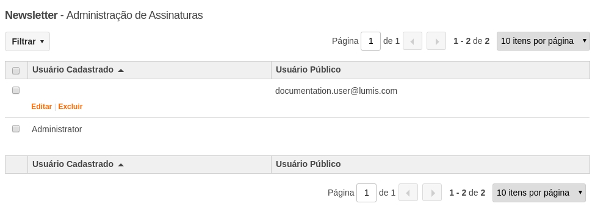Select the Administrator row checkbox
The image size is (595, 220).
16,129
